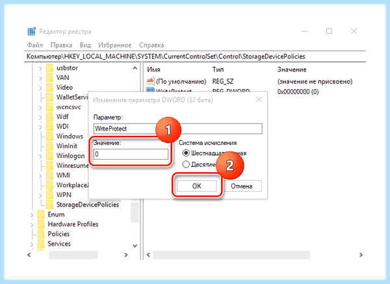The width and height of the screenshot is (390, 284).
Task: Select the WinInit folder icon
Action: (50, 146)
